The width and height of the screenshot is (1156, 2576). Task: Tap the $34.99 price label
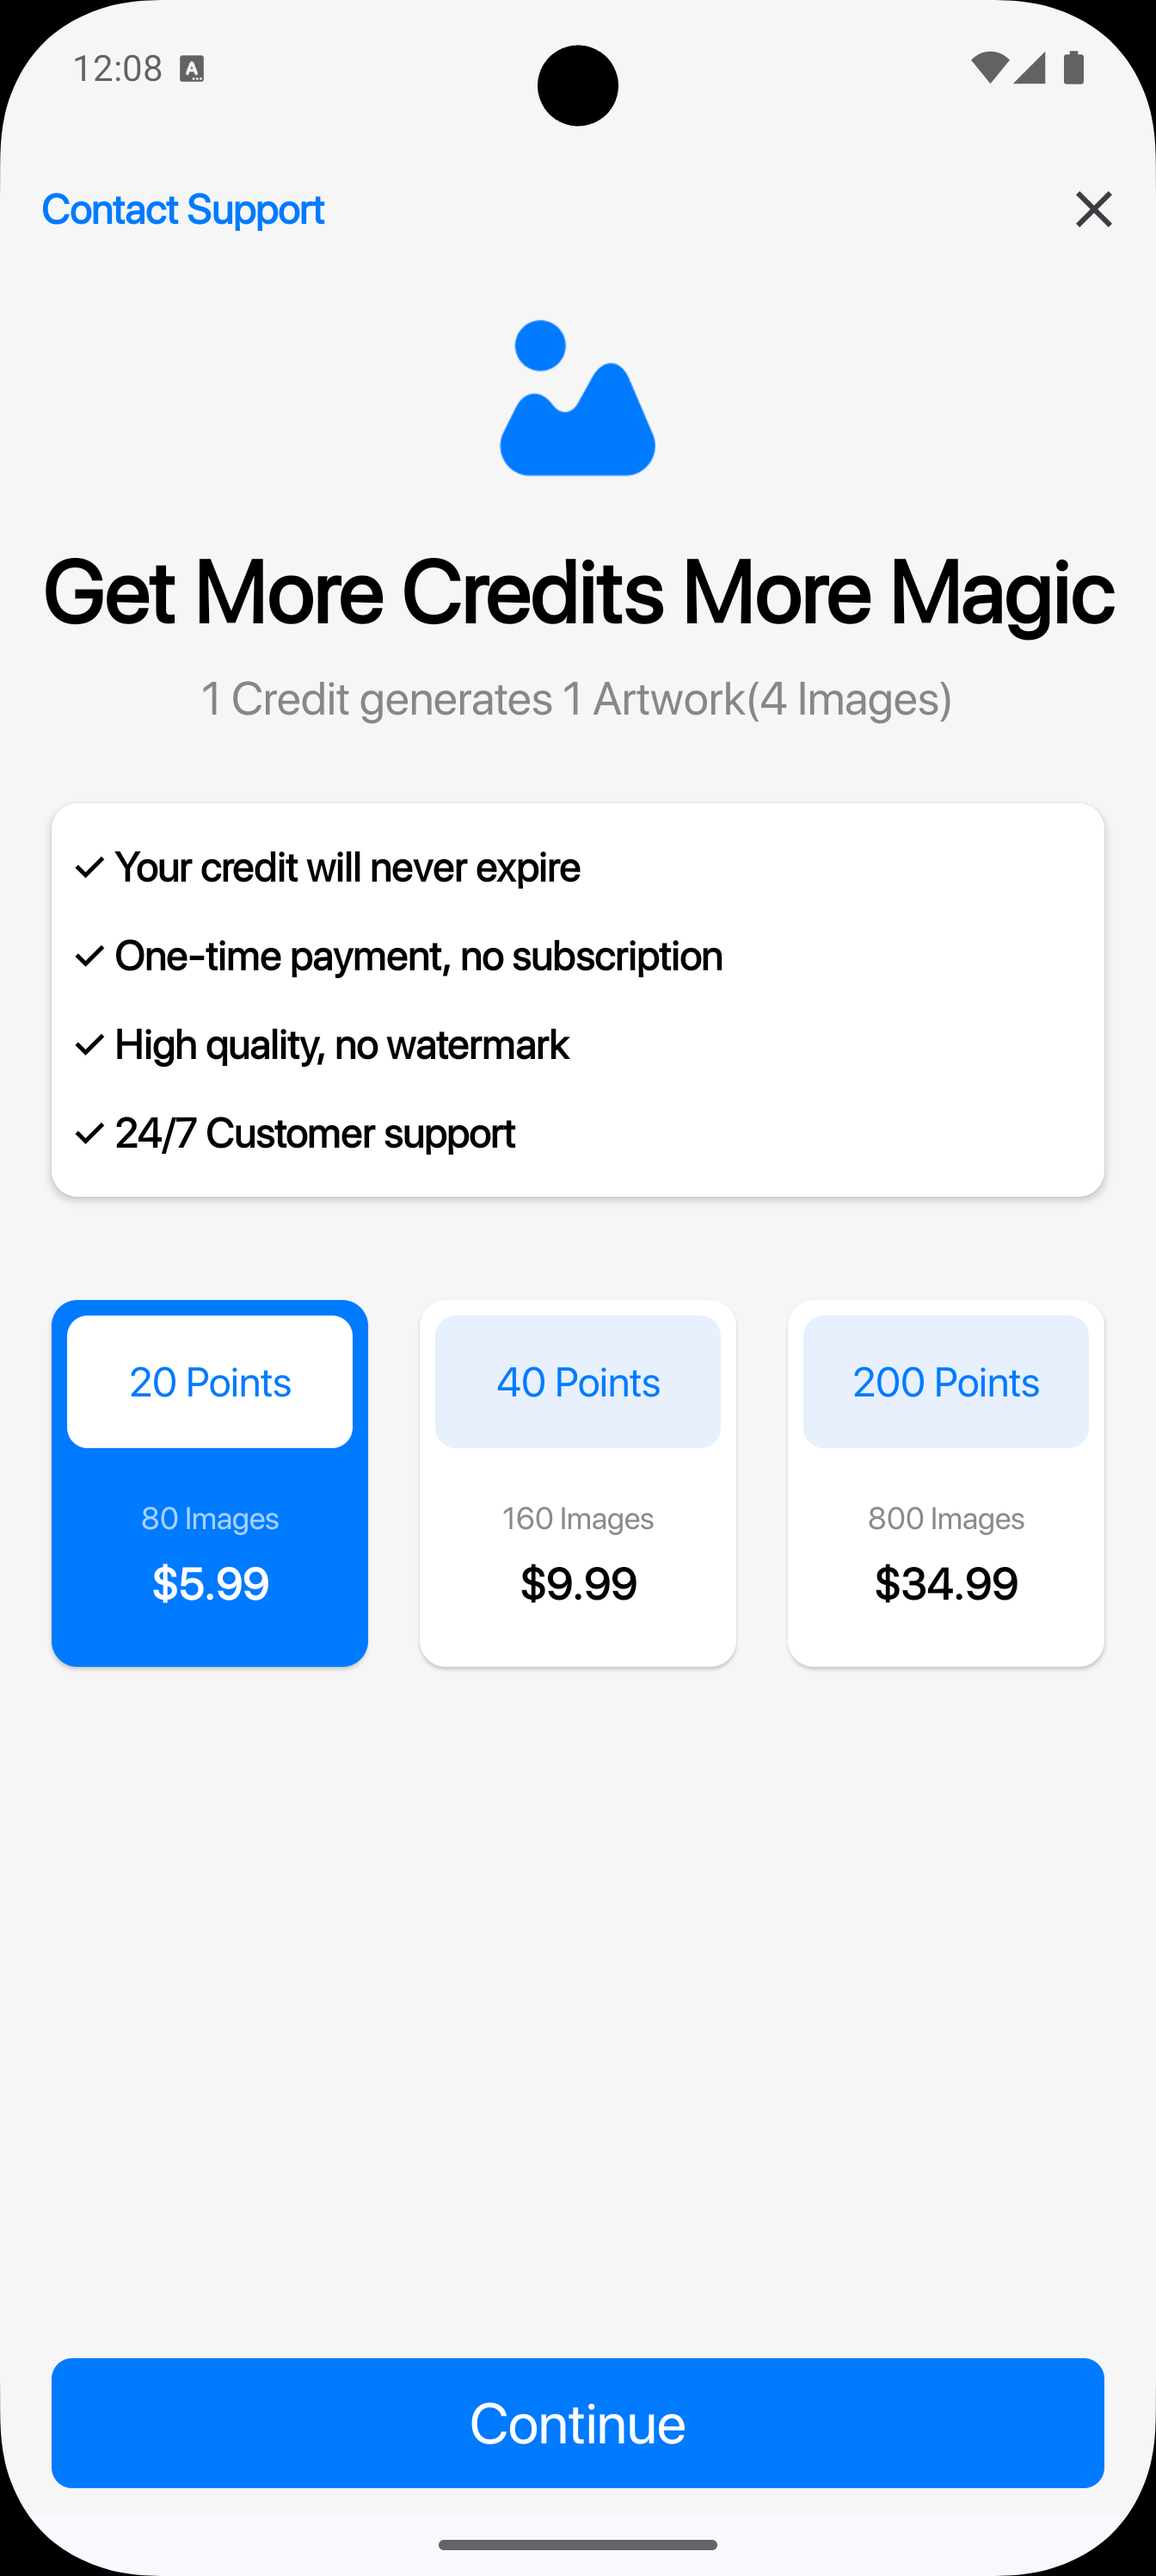click(945, 1583)
